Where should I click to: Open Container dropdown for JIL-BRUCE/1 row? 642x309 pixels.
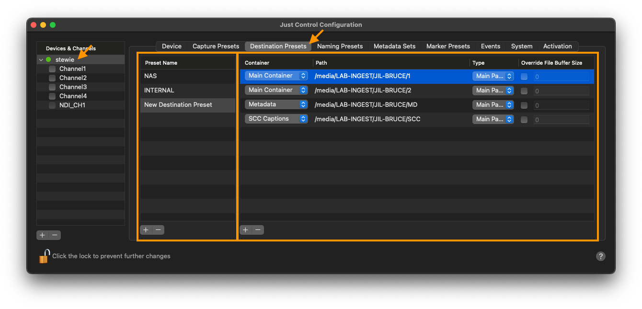[276, 76]
